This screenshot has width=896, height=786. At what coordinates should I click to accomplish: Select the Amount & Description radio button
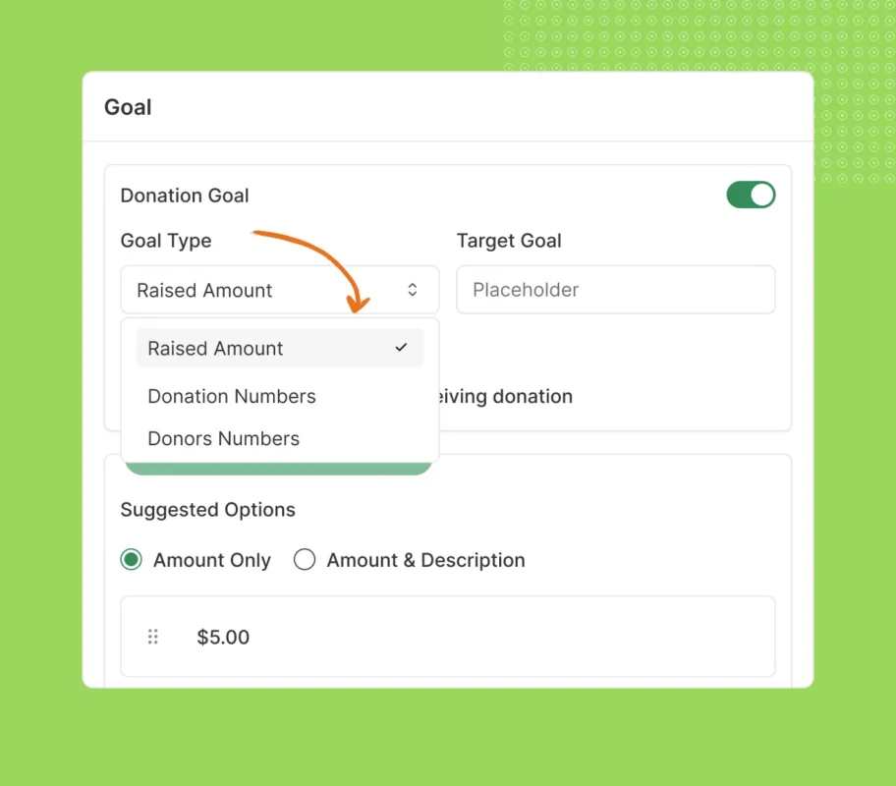click(305, 560)
